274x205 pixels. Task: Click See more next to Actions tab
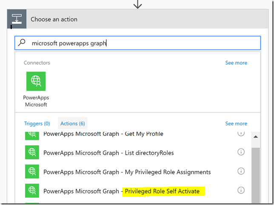[x=236, y=124]
